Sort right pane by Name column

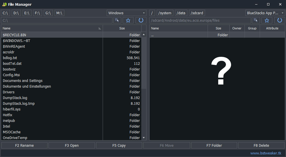[x=178, y=28]
